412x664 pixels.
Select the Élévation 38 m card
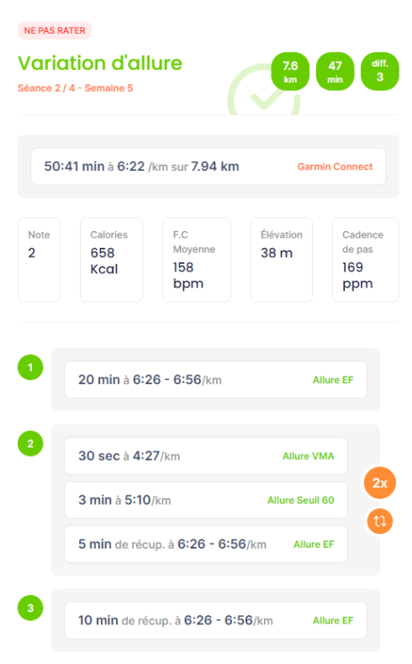click(282, 260)
